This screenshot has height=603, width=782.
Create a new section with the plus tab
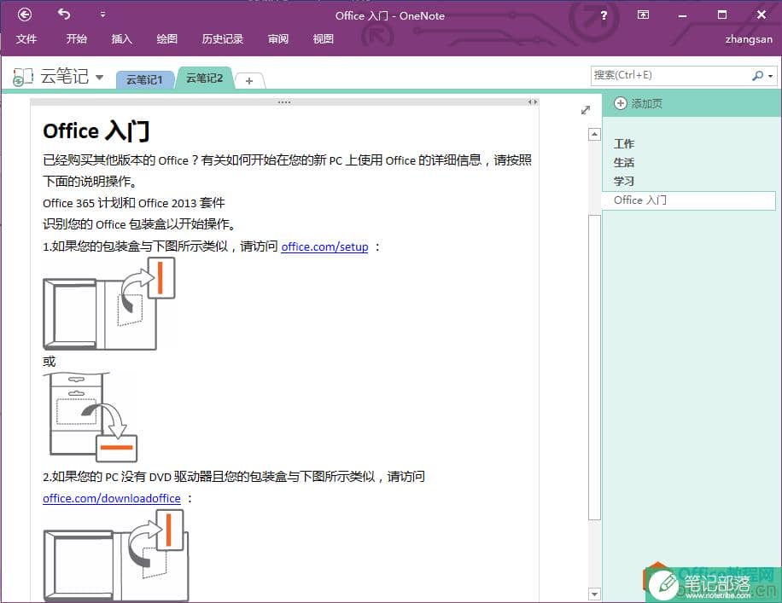pyautogui.click(x=249, y=81)
